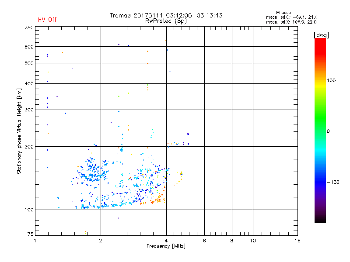Image resolution: width=350 pixels, height=262 pixels.
Task: Click the rainbow phase colorbar
Action: [320, 131]
